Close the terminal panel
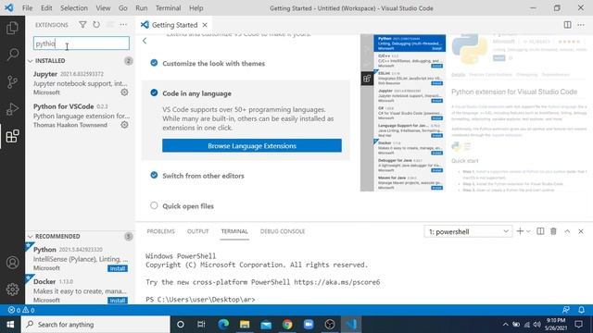Image resolution: width=593 pixels, height=333 pixels. [581, 231]
